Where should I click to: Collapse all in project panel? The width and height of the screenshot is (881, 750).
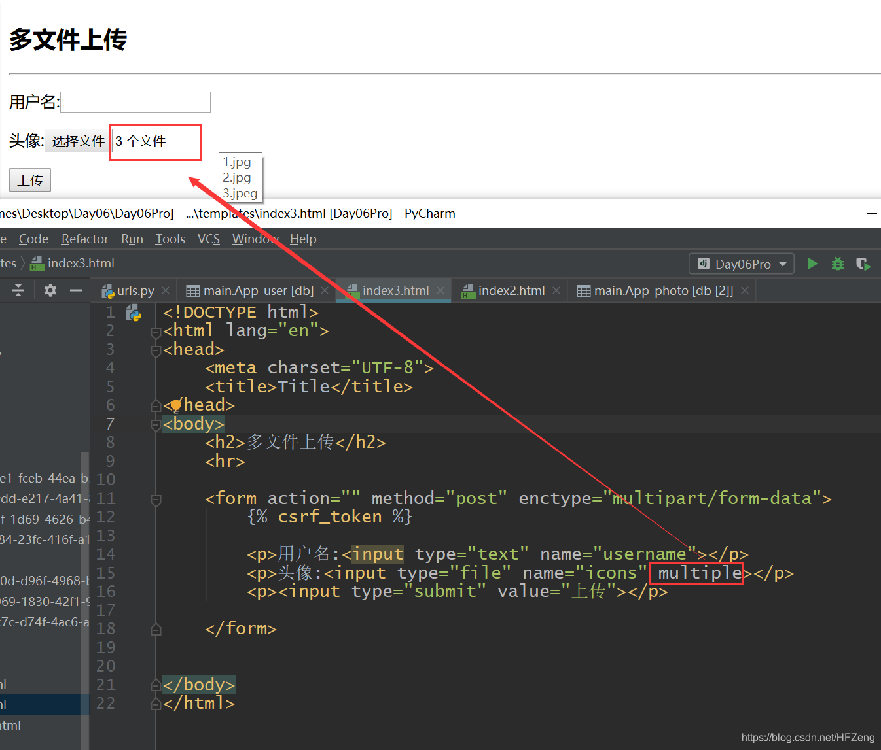[18, 290]
